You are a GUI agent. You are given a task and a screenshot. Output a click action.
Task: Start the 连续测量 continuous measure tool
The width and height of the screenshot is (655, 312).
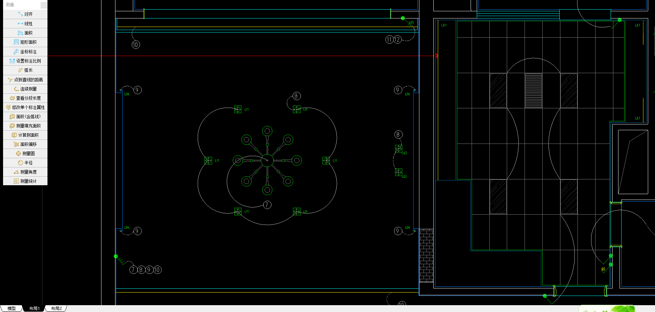tap(25, 89)
